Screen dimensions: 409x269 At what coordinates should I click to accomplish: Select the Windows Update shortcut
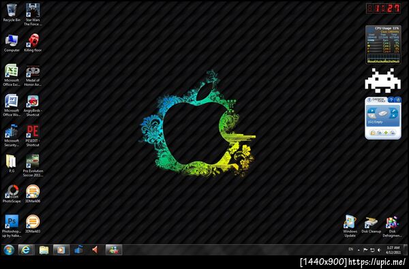[350, 225]
